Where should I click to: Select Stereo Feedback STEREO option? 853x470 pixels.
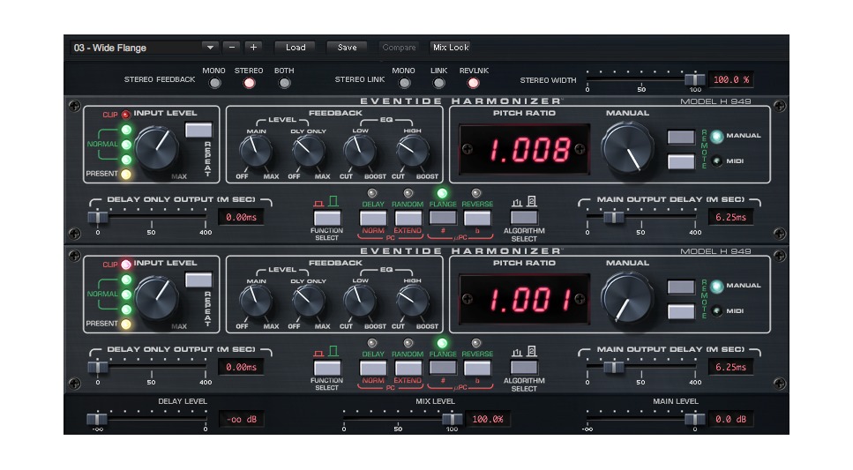pos(249,83)
